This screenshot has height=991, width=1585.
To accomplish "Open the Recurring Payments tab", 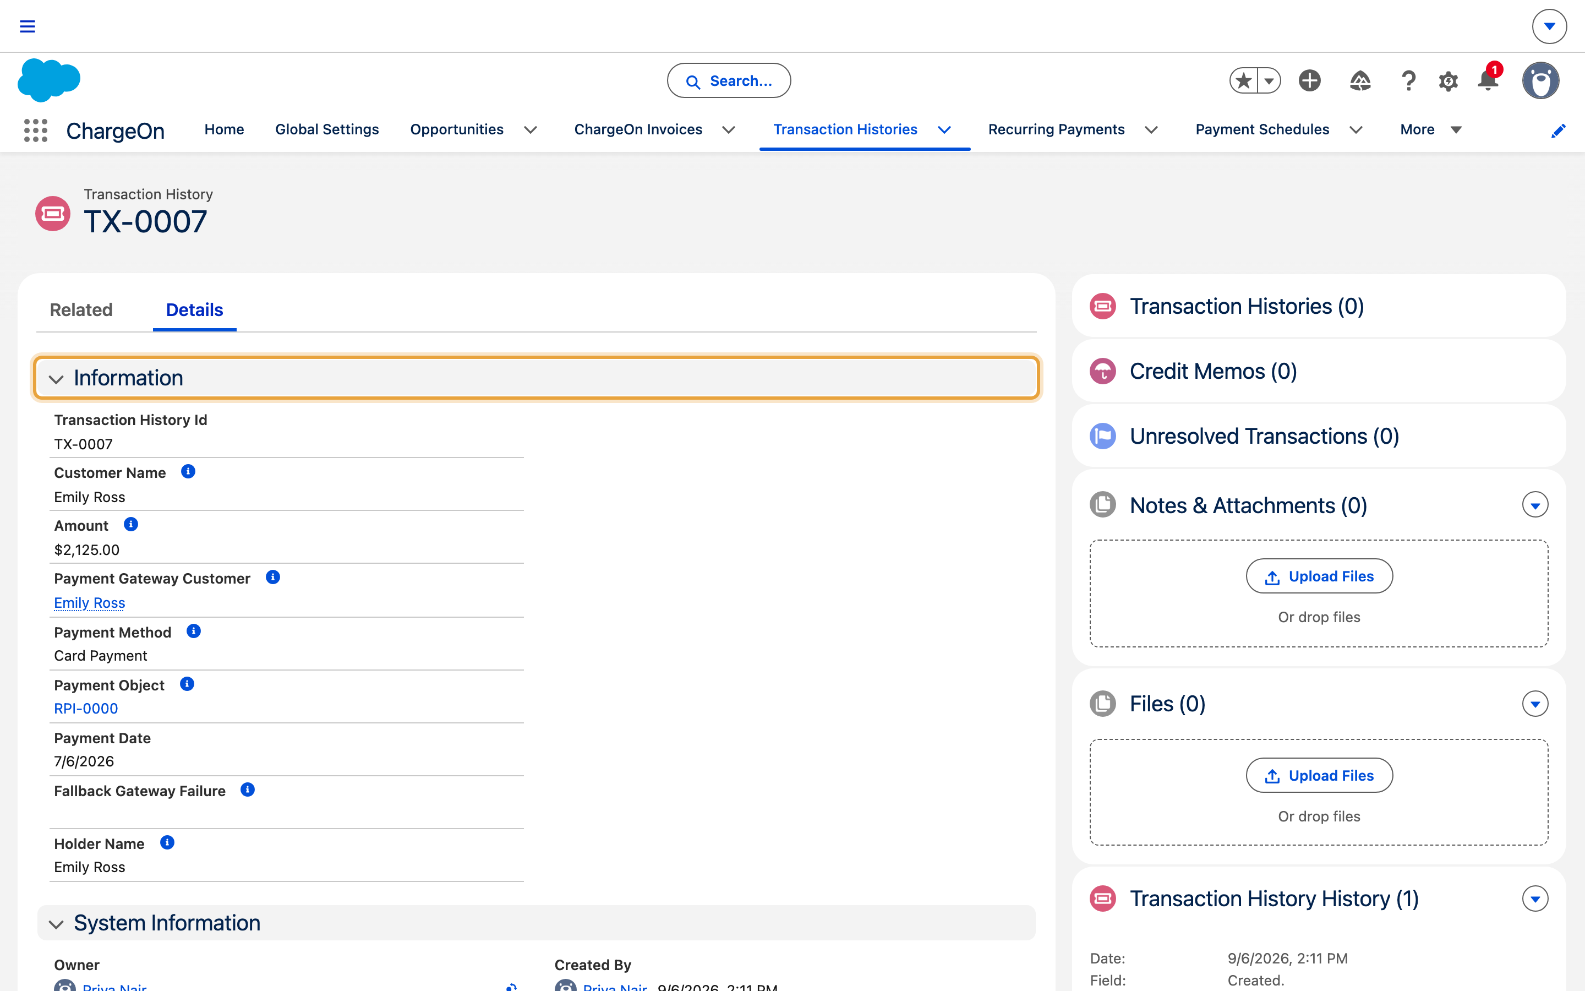I will (1056, 130).
